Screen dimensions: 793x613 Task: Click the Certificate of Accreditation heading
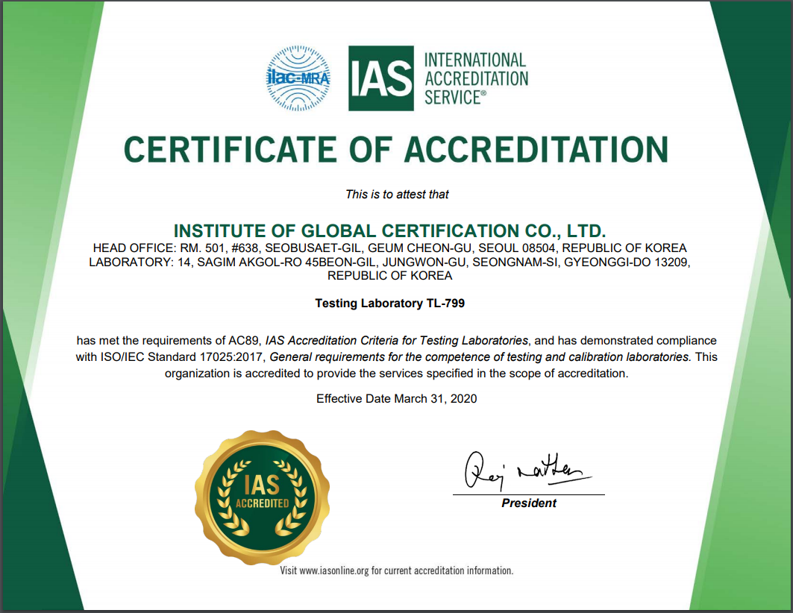tap(396, 150)
